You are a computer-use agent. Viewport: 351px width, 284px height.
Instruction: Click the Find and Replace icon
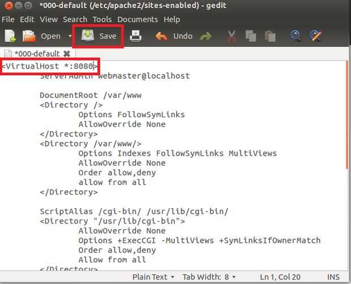pyautogui.click(x=315, y=36)
